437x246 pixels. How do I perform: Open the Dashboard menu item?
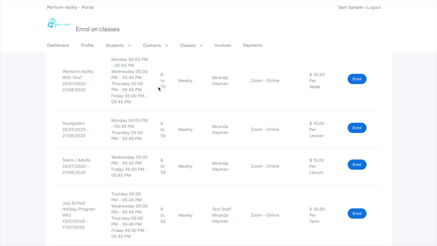[x=58, y=45]
